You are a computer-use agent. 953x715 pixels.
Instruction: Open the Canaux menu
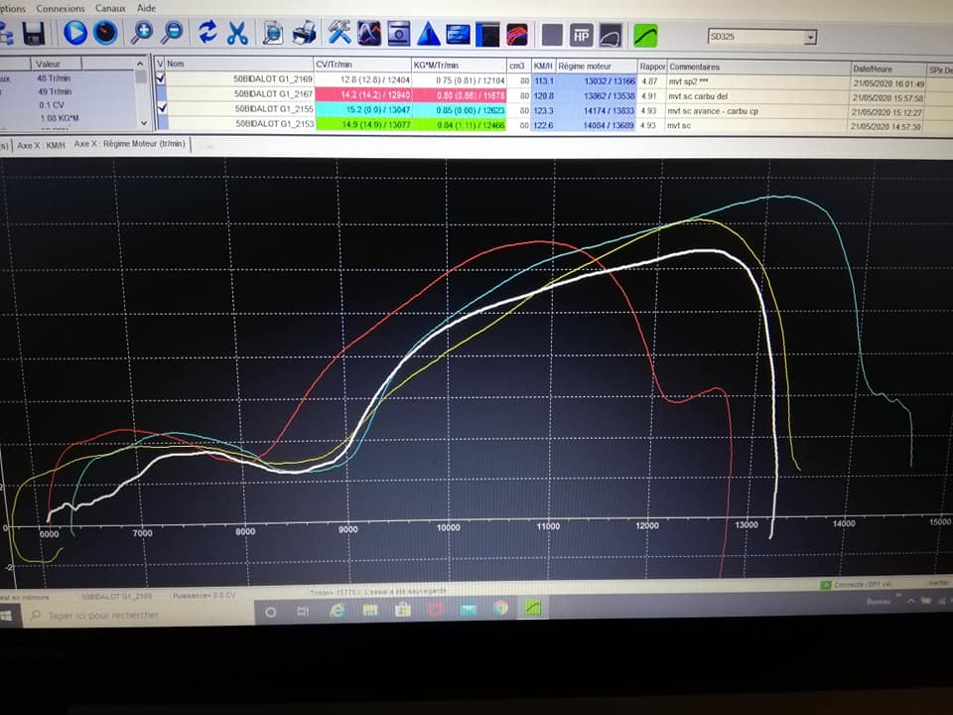coord(110,7)
